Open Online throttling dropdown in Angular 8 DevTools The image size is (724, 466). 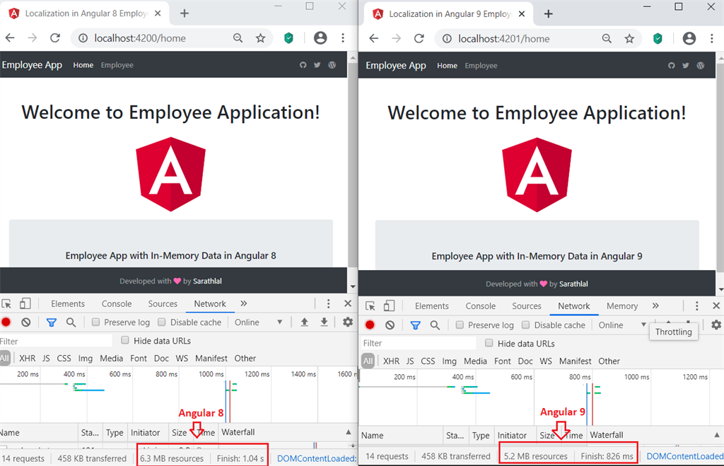point(259,322)
